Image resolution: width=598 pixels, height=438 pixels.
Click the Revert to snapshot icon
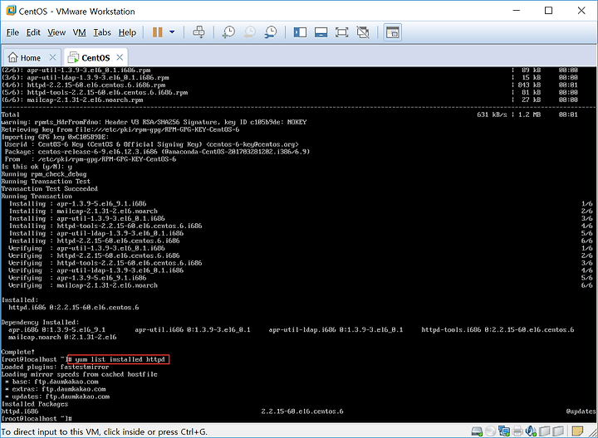pyautogui.click(x=250, y=32)
